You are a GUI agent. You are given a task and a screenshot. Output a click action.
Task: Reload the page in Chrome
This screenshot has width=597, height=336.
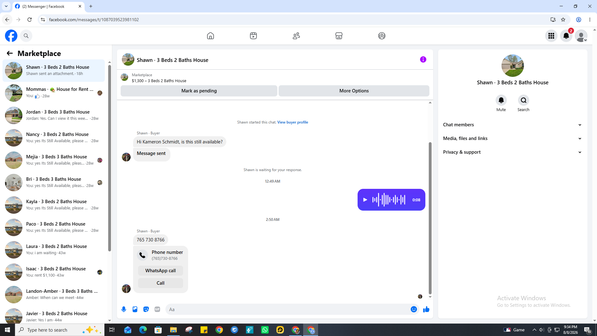tap(30, 20)
